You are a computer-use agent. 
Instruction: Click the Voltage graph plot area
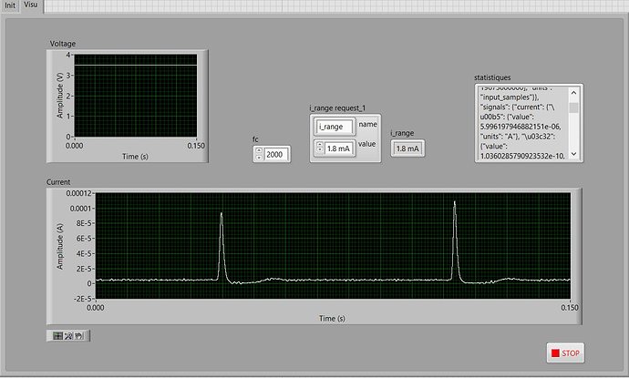click(x=136, y=96)
